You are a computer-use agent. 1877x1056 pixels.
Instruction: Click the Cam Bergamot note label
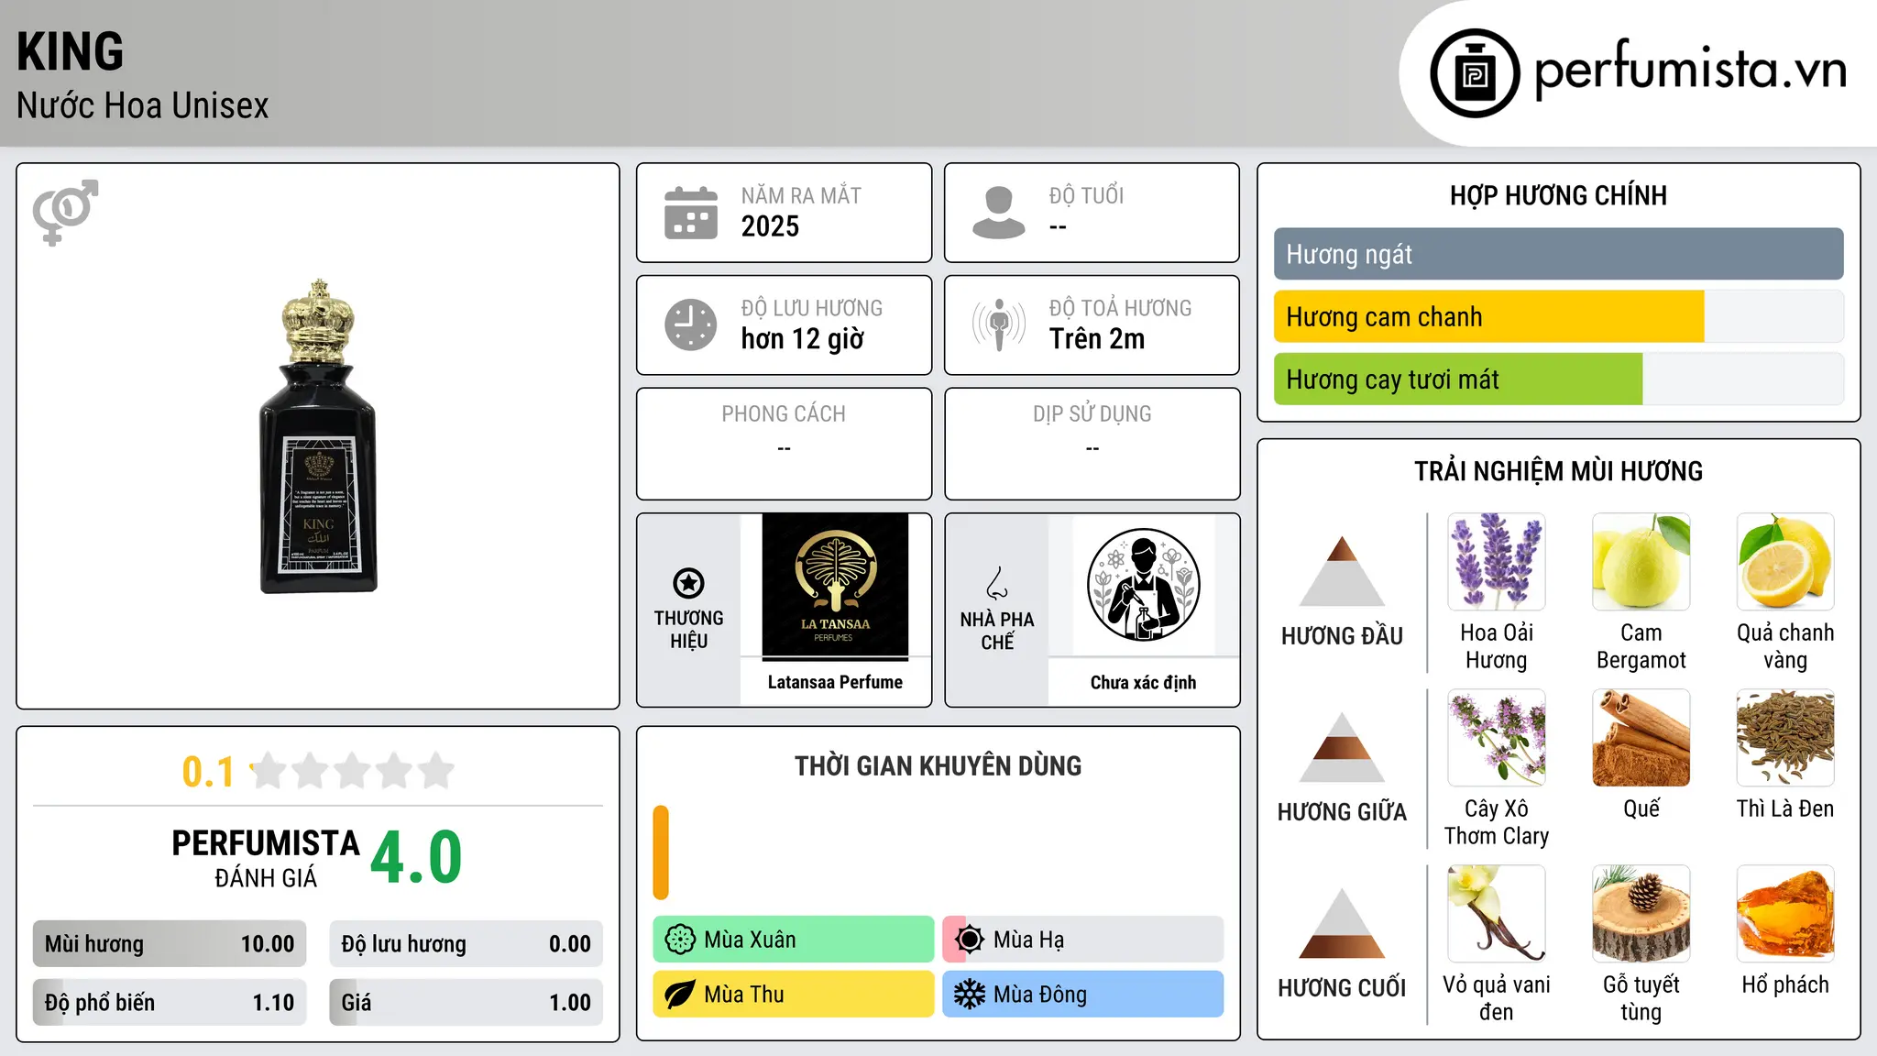(1641, 646)
